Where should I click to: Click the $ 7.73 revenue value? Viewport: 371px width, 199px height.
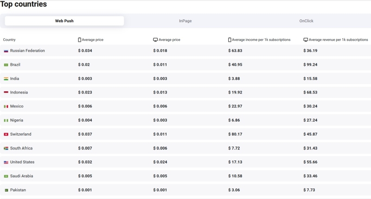[x=309, y=190]
